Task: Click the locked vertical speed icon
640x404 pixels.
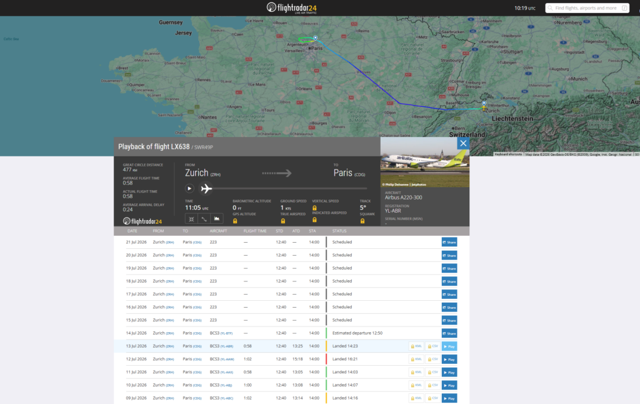Action: coord(314,208)
